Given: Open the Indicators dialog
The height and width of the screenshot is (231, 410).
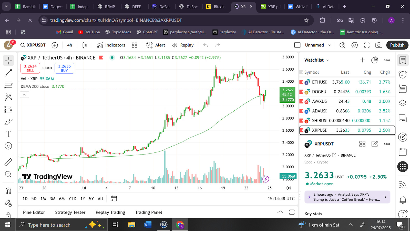Looking at the screenshot, I should (111, 45).
